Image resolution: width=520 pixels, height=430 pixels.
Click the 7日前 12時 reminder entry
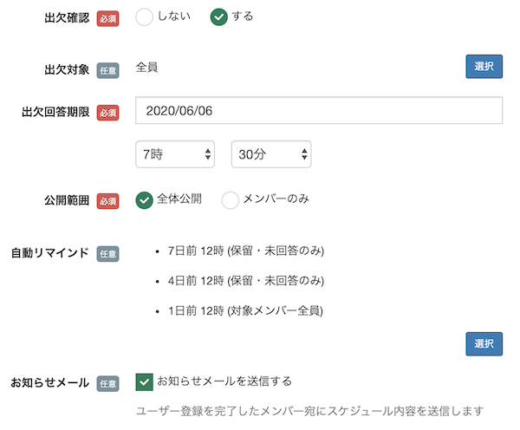246,251
